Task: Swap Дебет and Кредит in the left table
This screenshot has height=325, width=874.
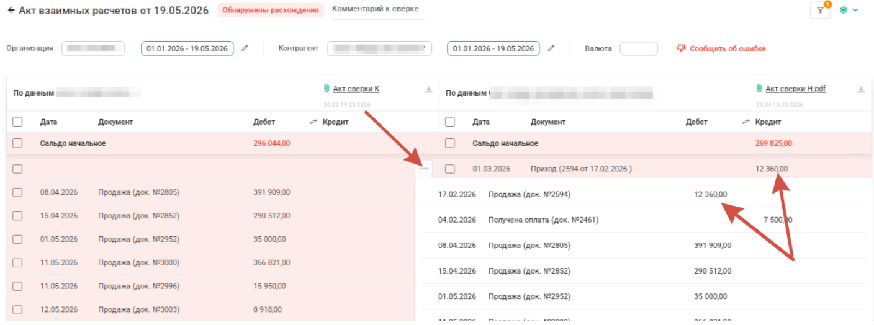Action: click(313, 122)
